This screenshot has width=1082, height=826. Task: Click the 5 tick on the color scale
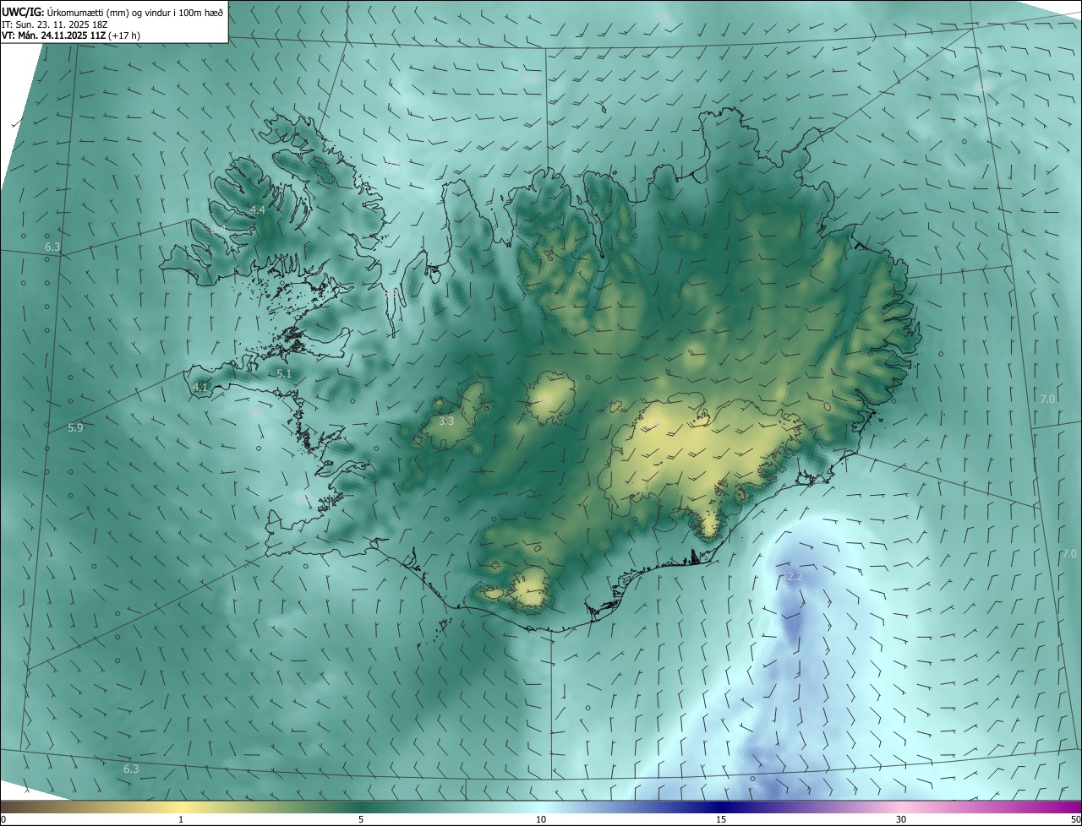361,819
